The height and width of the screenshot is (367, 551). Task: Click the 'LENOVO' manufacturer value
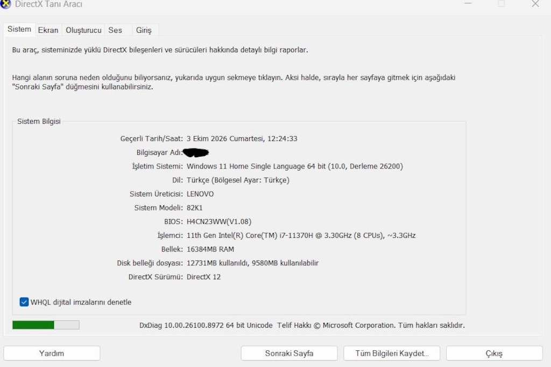[200, 194]
